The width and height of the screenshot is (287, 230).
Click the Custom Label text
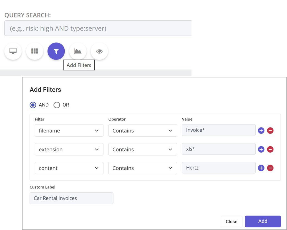coord(42,187)
